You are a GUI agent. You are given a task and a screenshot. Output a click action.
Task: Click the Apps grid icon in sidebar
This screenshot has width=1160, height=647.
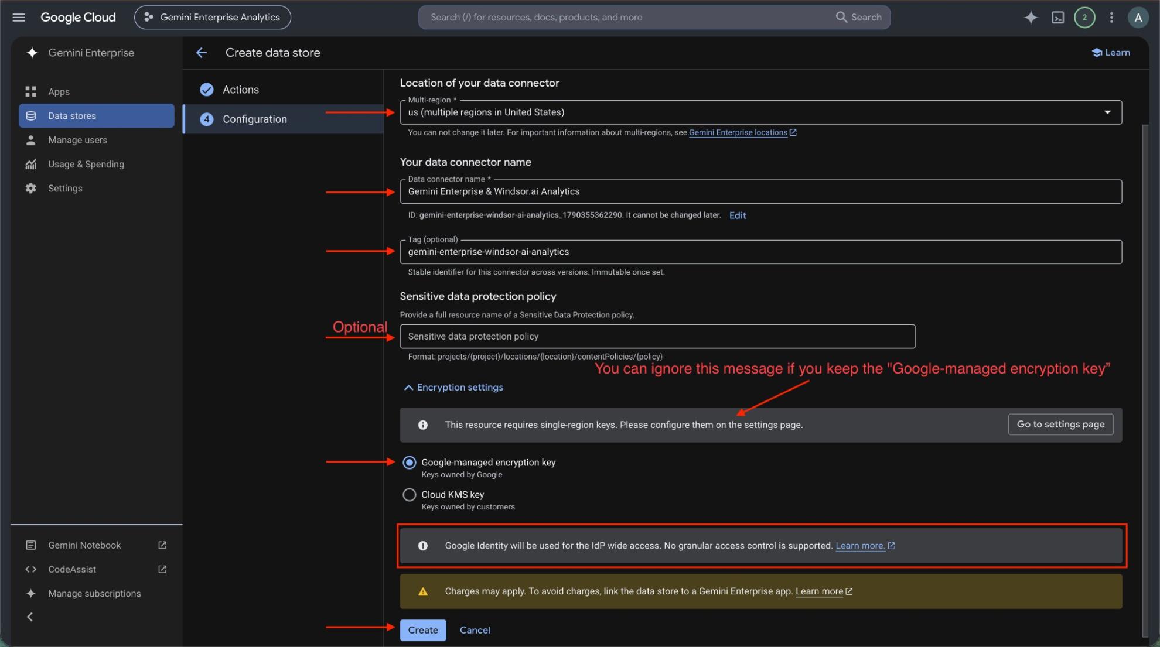(31, 91)
